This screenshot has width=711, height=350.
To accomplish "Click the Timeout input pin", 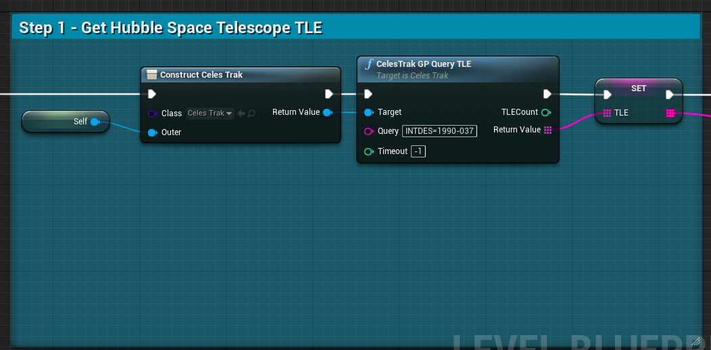I will pyautogui.click(x=368, y=151).
